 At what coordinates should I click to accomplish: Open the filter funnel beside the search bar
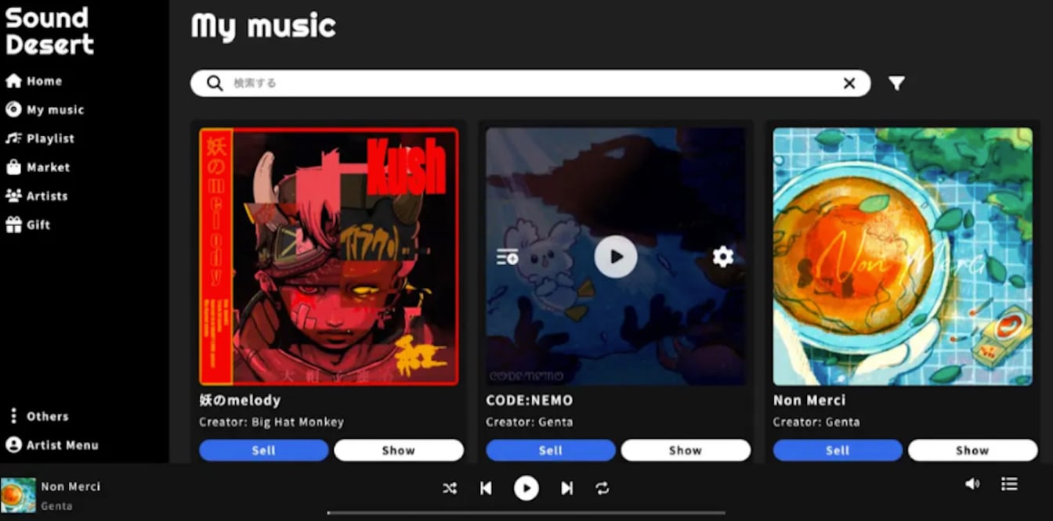click(896, 83)
